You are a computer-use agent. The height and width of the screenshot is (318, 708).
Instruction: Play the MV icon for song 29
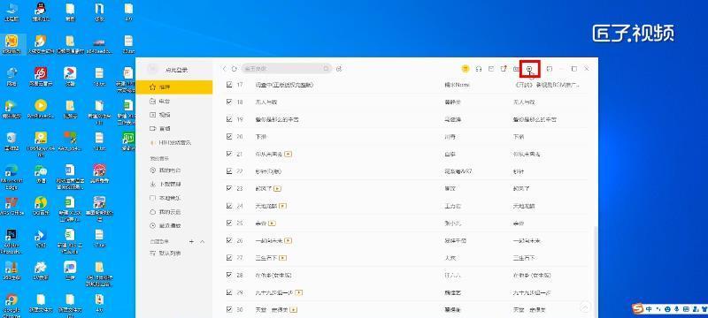(298, 292)
